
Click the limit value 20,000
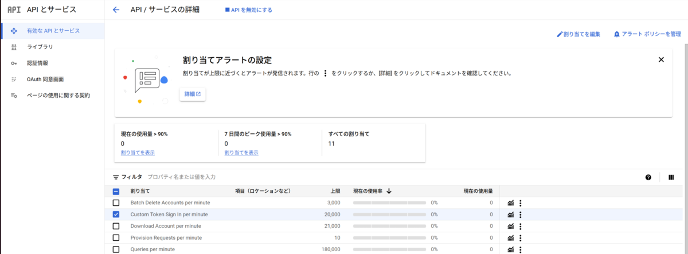(333, 215)
